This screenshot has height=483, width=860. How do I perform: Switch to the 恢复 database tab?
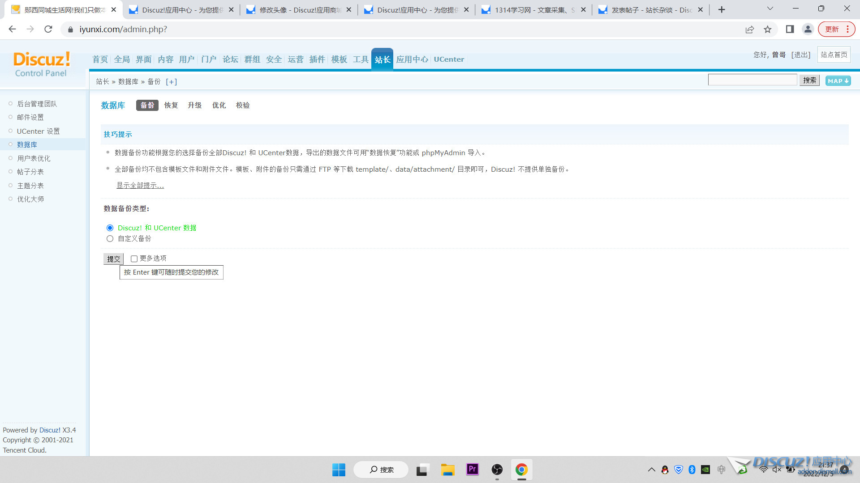[171, 106]
